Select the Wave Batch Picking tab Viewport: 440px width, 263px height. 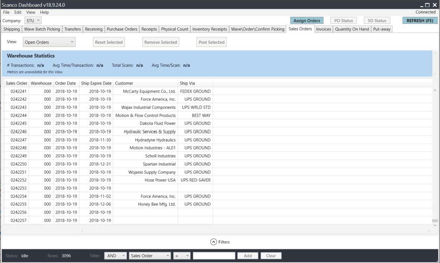point(42,29)
